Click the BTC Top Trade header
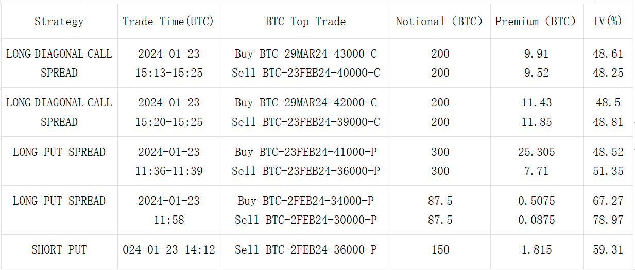The width and height of the screenshot is (635, 270). click(305, 22)
